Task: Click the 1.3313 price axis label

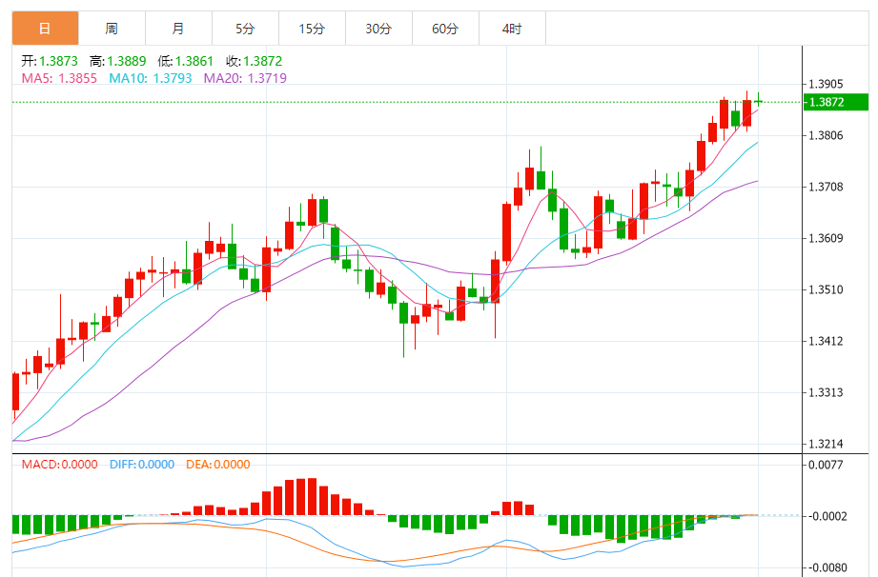Action: (x=826, y=392)
